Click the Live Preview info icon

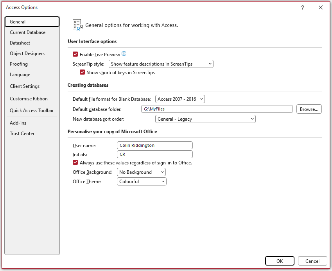[x=124, y=54]
